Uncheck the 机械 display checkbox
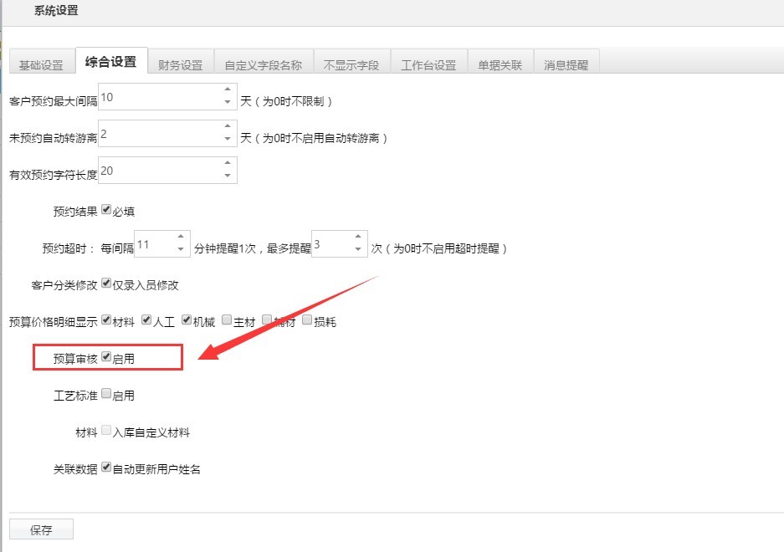Viewport: 784px width, 552px height. click(x=186, y=319)
